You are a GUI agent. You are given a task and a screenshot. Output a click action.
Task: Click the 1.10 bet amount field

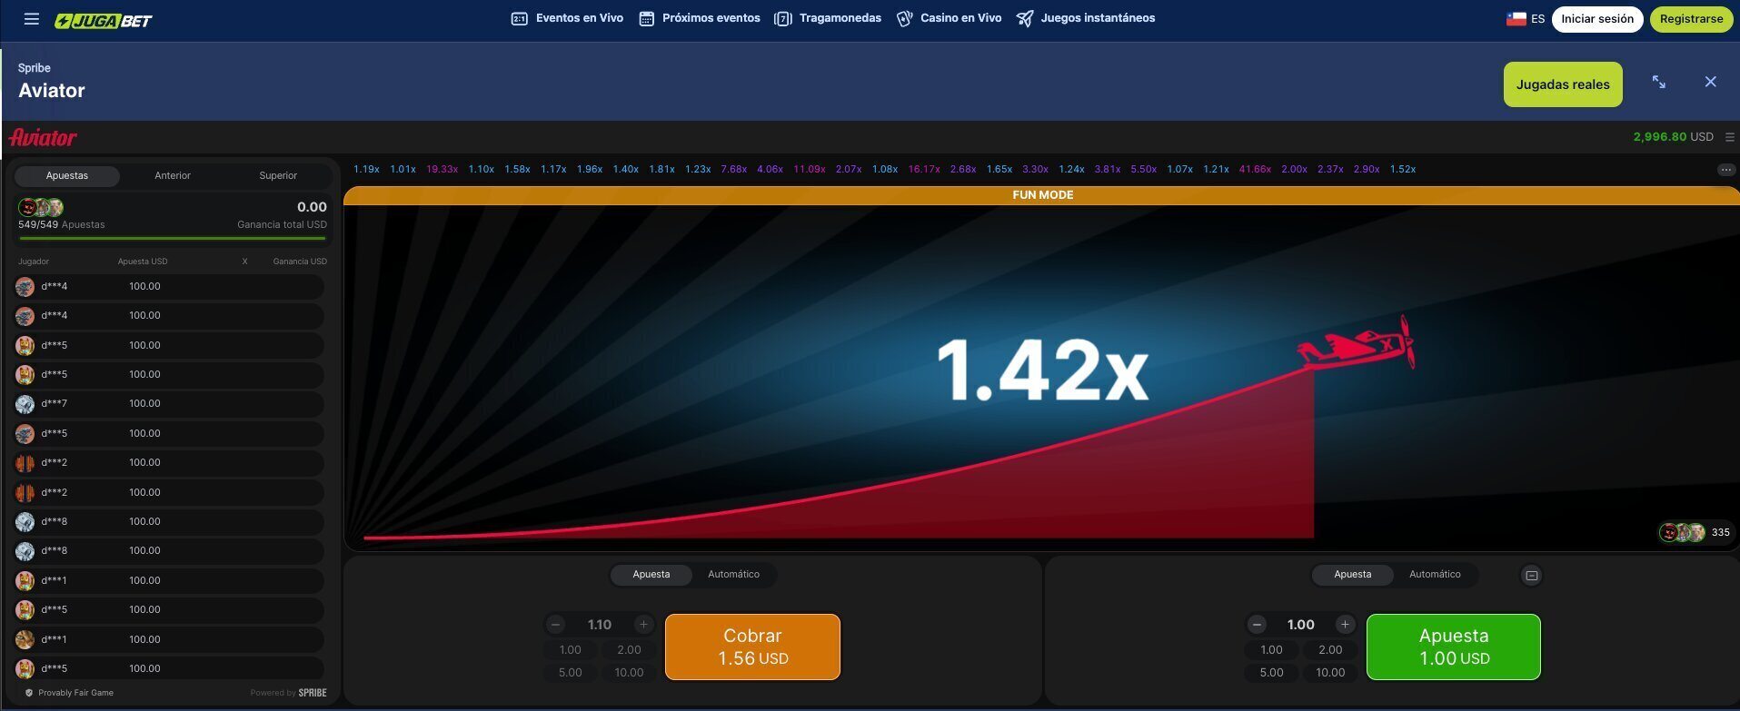[x=600, y=625]
